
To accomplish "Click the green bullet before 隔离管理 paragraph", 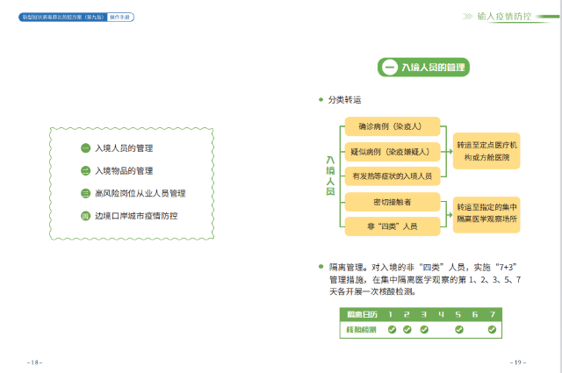I will pos(321,266).
